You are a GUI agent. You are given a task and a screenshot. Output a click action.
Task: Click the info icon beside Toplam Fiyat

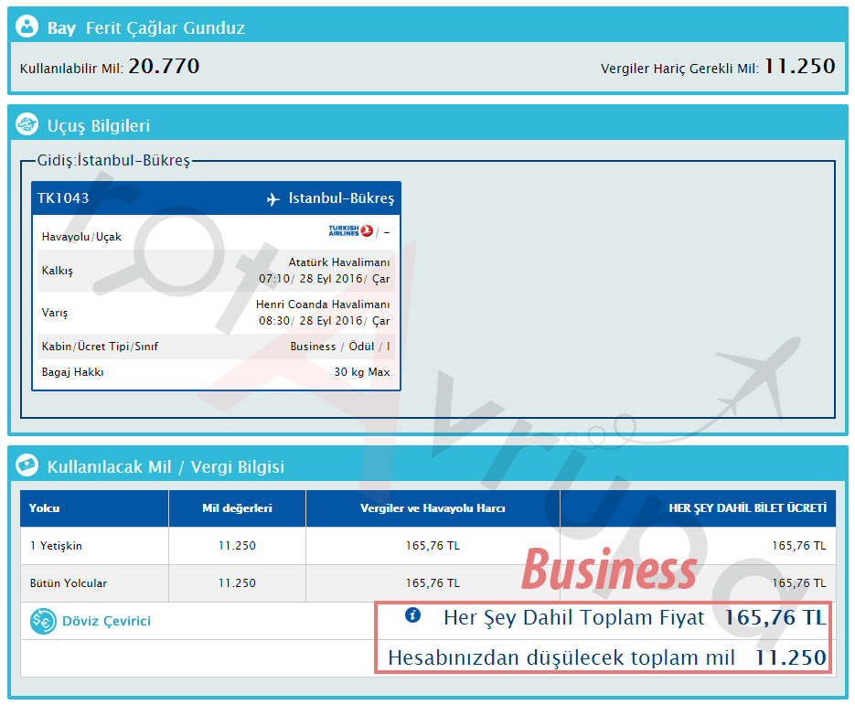412,616
